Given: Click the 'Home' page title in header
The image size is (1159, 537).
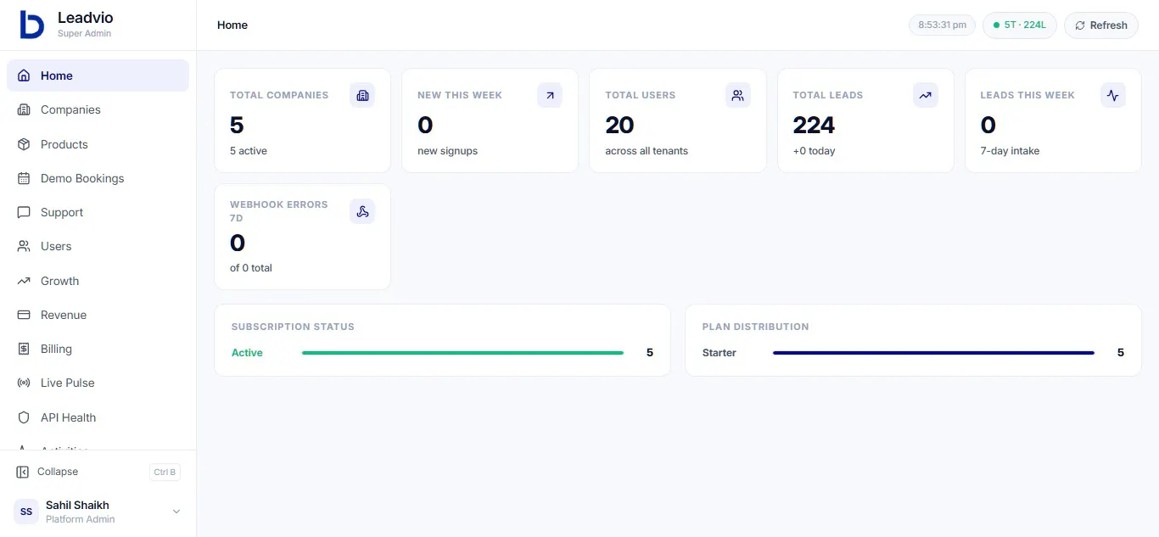Looking at the screenshot, I should click(x=232, y=25).
